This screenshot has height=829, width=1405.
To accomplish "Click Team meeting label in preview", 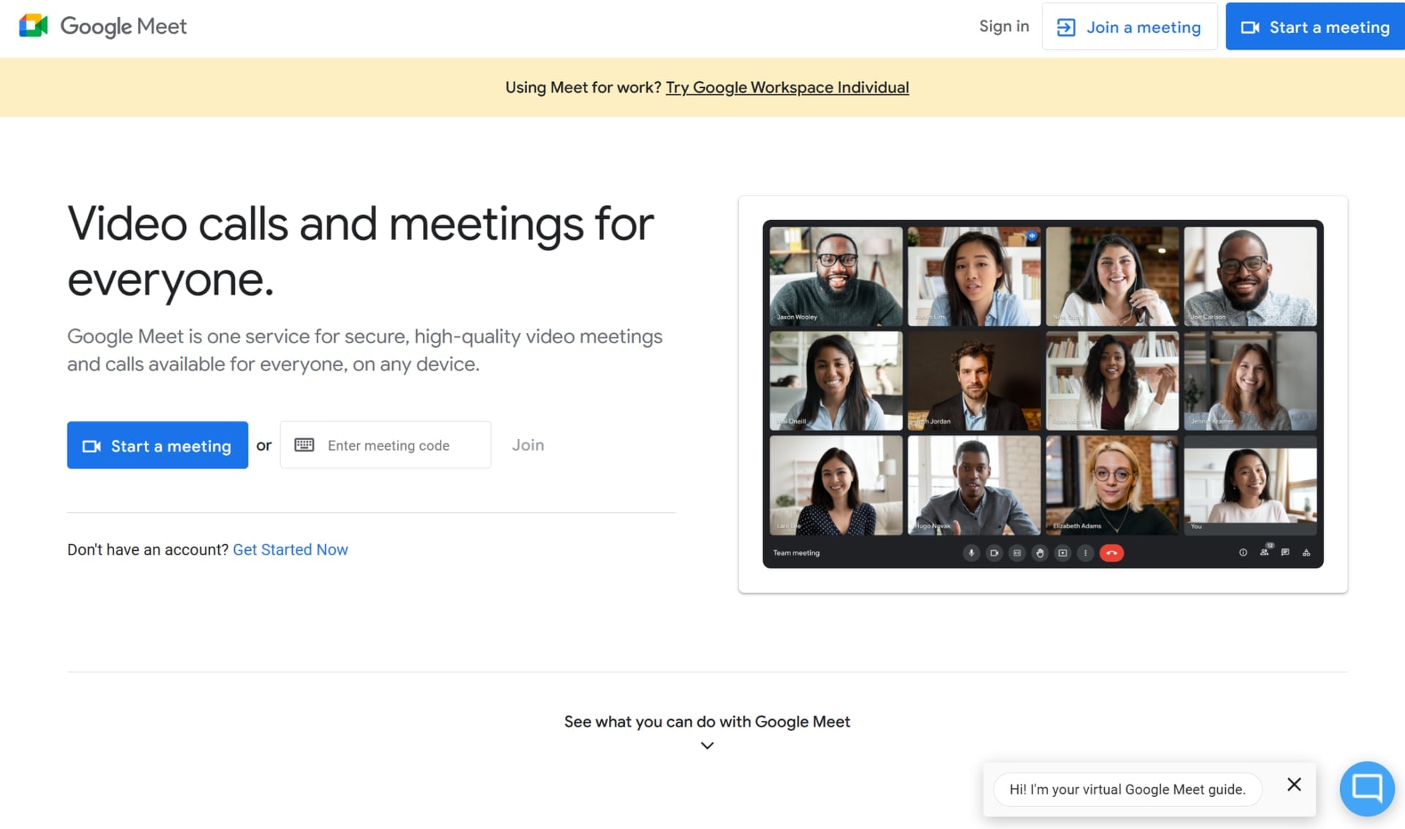I will click(x=796, y=553).
